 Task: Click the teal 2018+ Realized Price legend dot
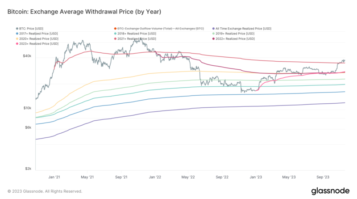116,34
